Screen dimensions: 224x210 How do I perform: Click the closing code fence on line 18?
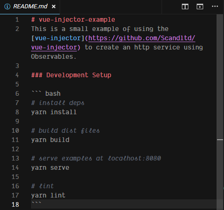pyautogui.click(x=36, y=203)
